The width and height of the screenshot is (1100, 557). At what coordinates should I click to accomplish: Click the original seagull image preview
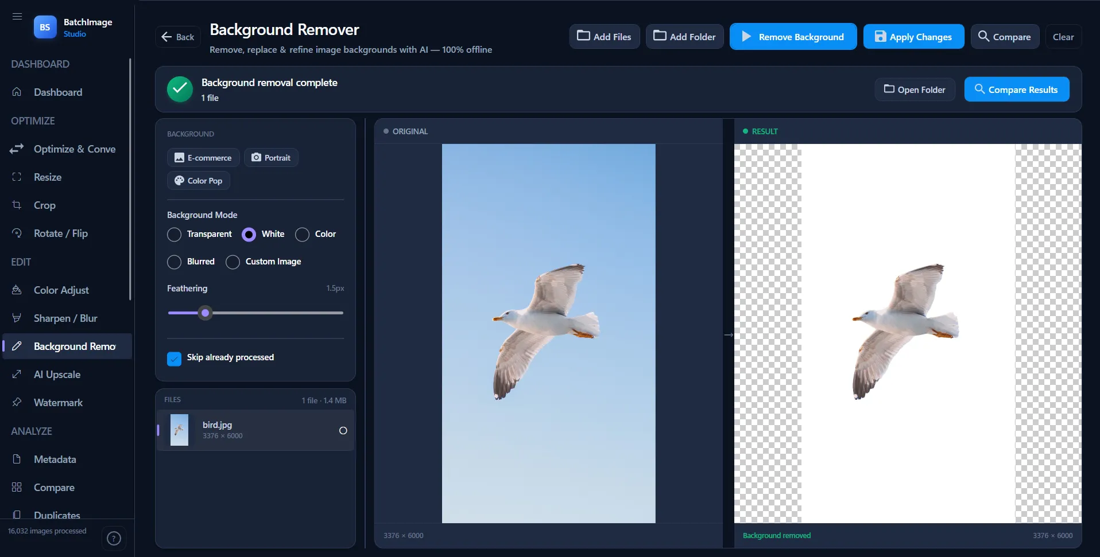pyautogui.click(x=548, y=333)
